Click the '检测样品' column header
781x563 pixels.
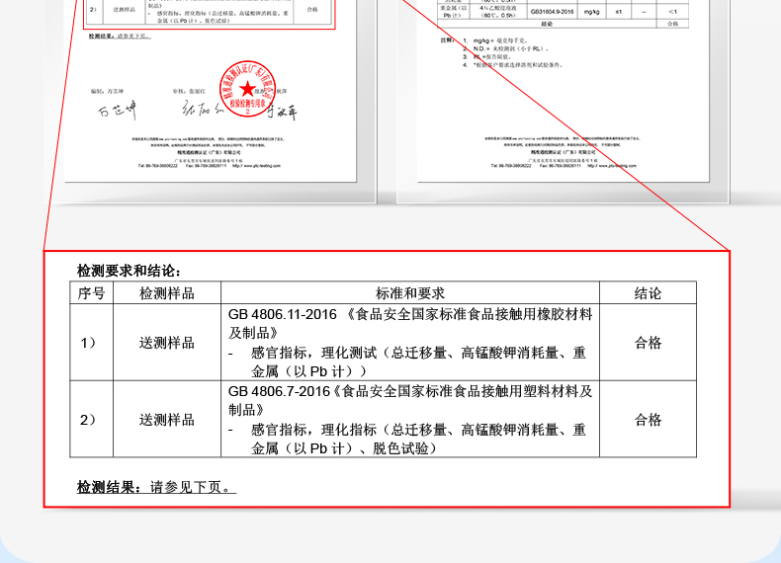[167, 293]
